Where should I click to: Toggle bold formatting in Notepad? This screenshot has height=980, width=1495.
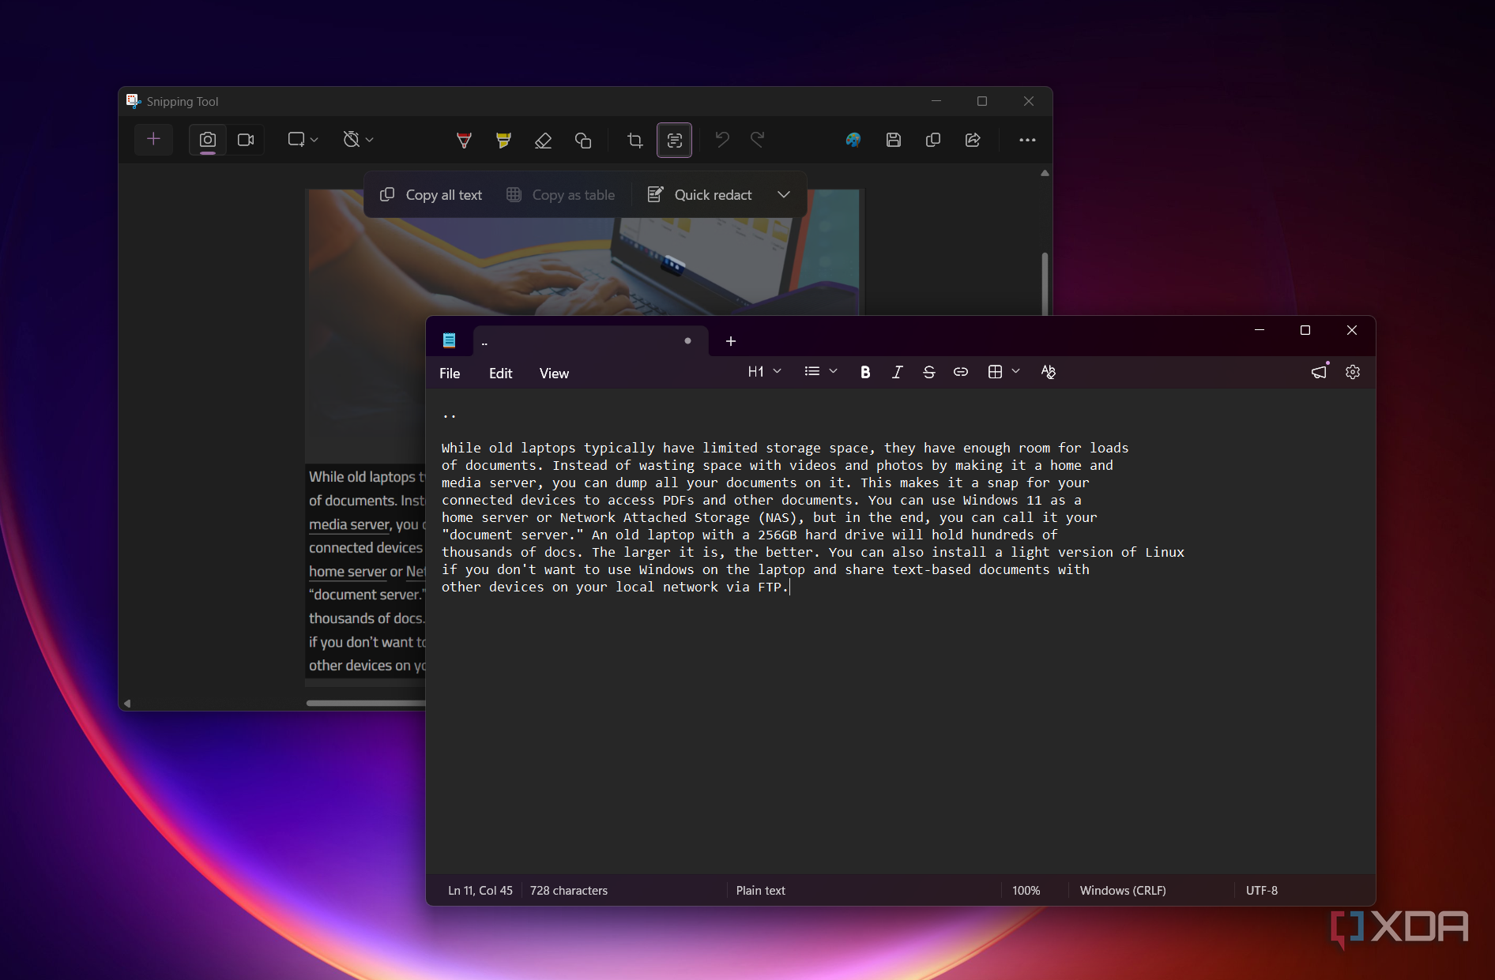click(865, 372)
